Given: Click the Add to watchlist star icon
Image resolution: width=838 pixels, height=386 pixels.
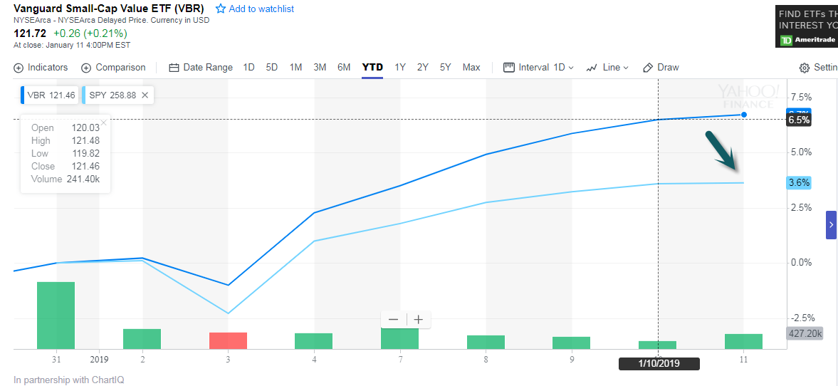Looking at the screenshot, I should (x=220, y=9).
